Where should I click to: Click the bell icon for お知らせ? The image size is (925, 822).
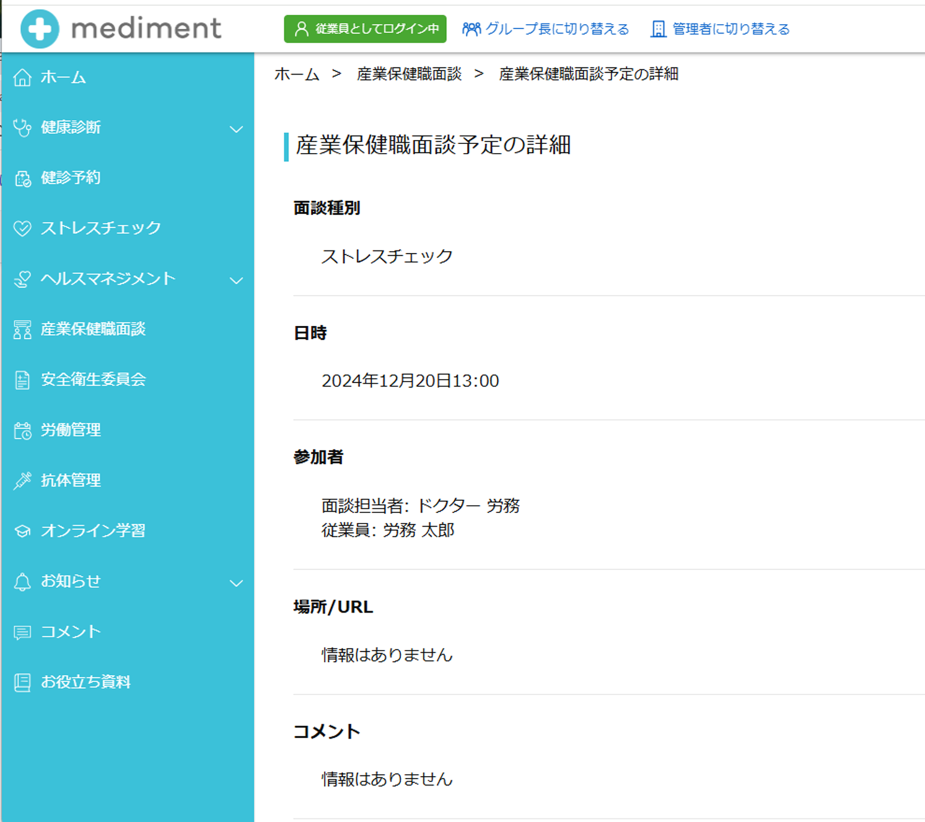(22, 582)
